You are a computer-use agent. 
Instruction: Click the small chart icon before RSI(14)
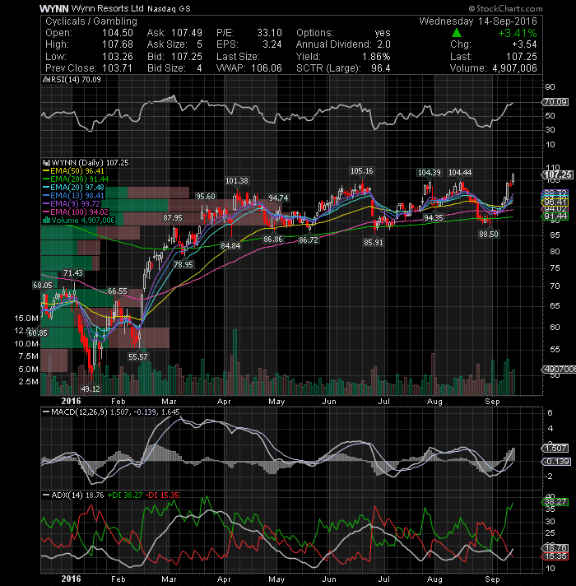click(x=45, y=80)
